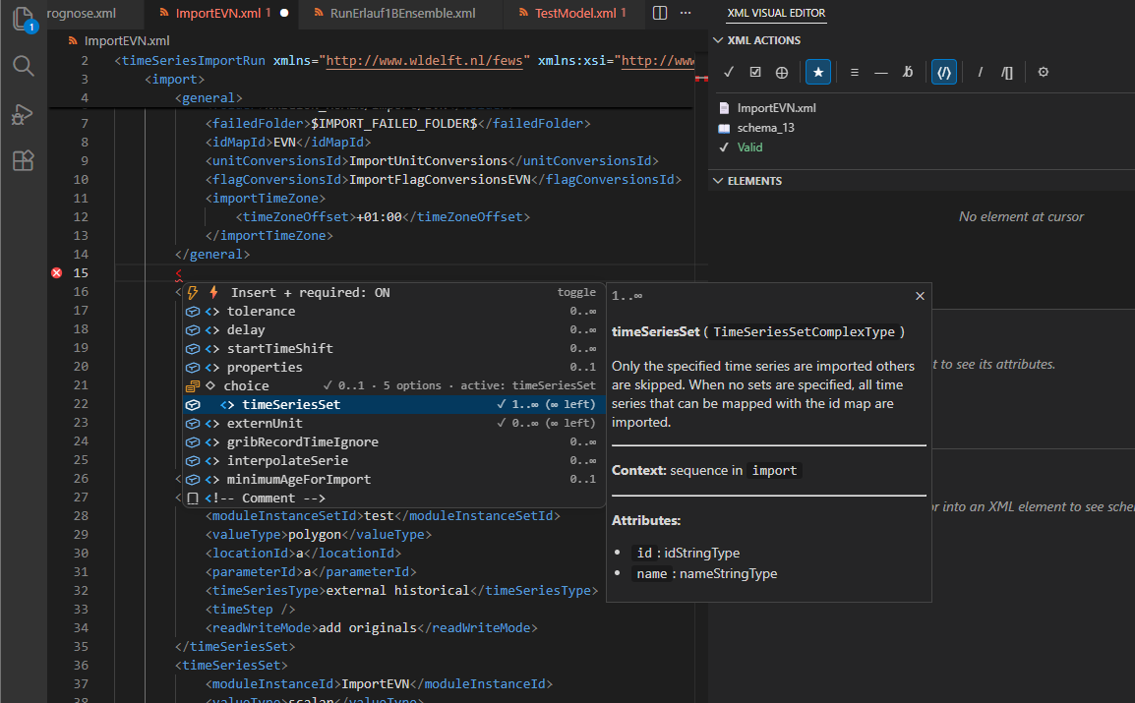
Task: Close the timeSeriesSet documentation popup
Action: click(920, 295)
